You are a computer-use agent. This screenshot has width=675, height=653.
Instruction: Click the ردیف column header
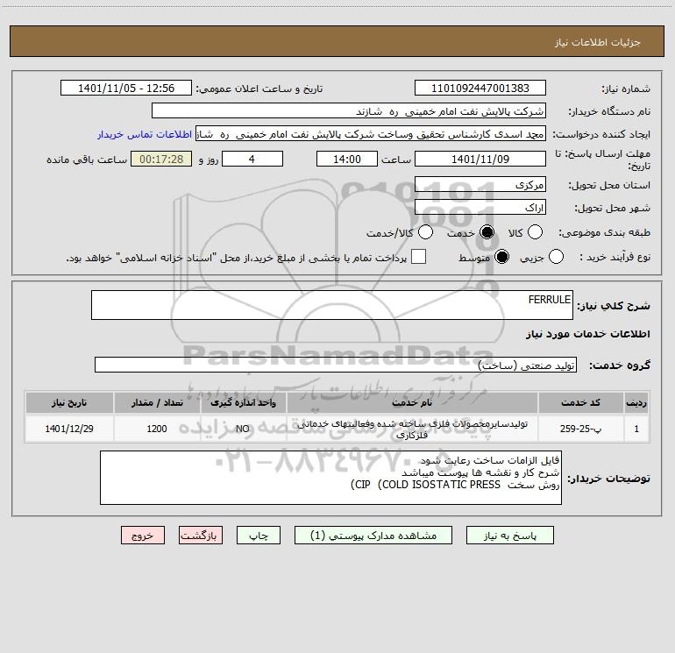point(636,403)
